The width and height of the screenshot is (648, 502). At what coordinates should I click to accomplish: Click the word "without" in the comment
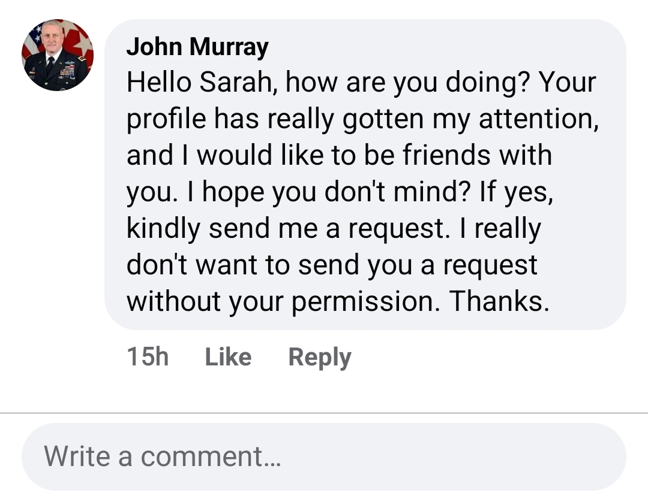click(174, 302)
